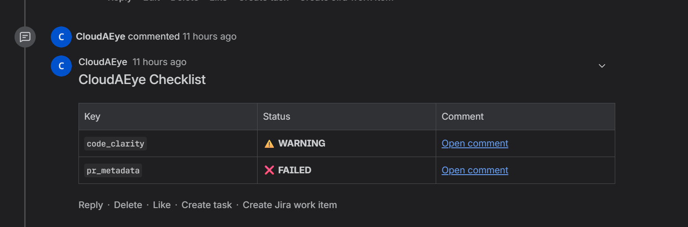The image size is (688, 227).
Task: Collapse the CloudAEye Checklist comment chevron
Action: [602, 66]
